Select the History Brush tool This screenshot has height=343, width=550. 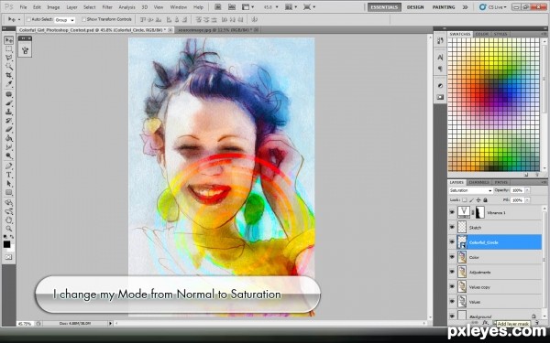[x=9, y=121]
